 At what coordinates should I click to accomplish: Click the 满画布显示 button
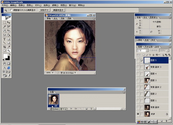point(58,10)
